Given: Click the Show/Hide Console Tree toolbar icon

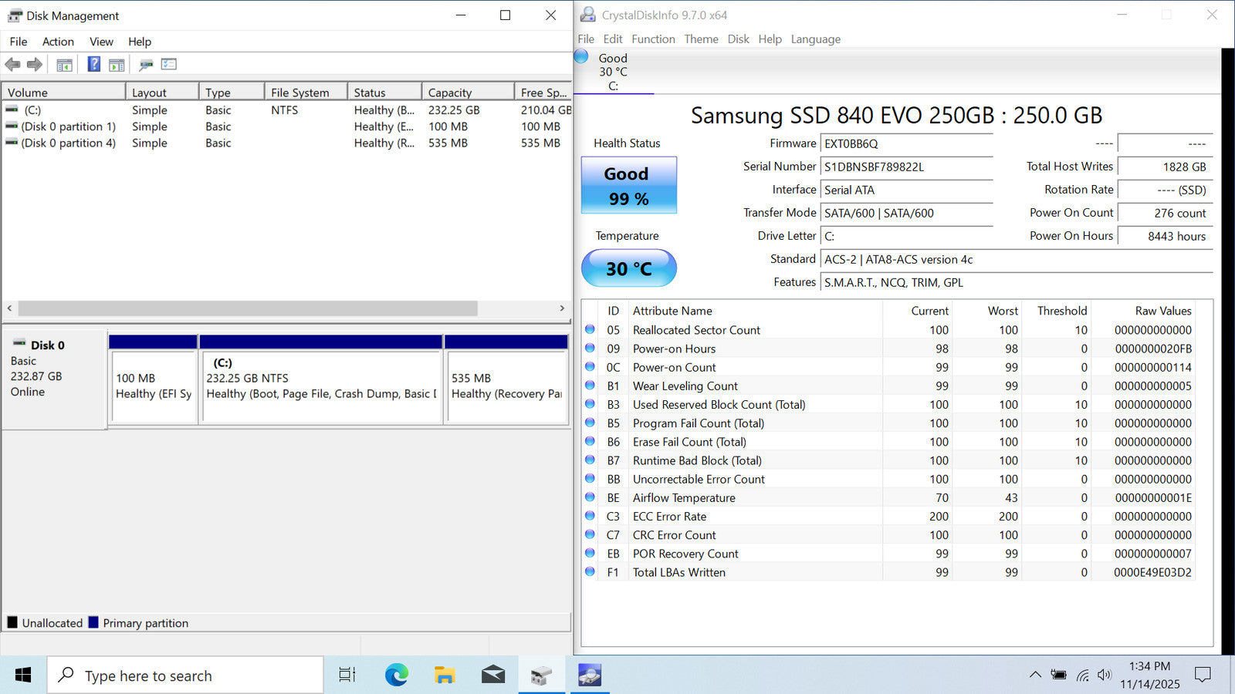Looking at the screenshot, I should 65,65.
